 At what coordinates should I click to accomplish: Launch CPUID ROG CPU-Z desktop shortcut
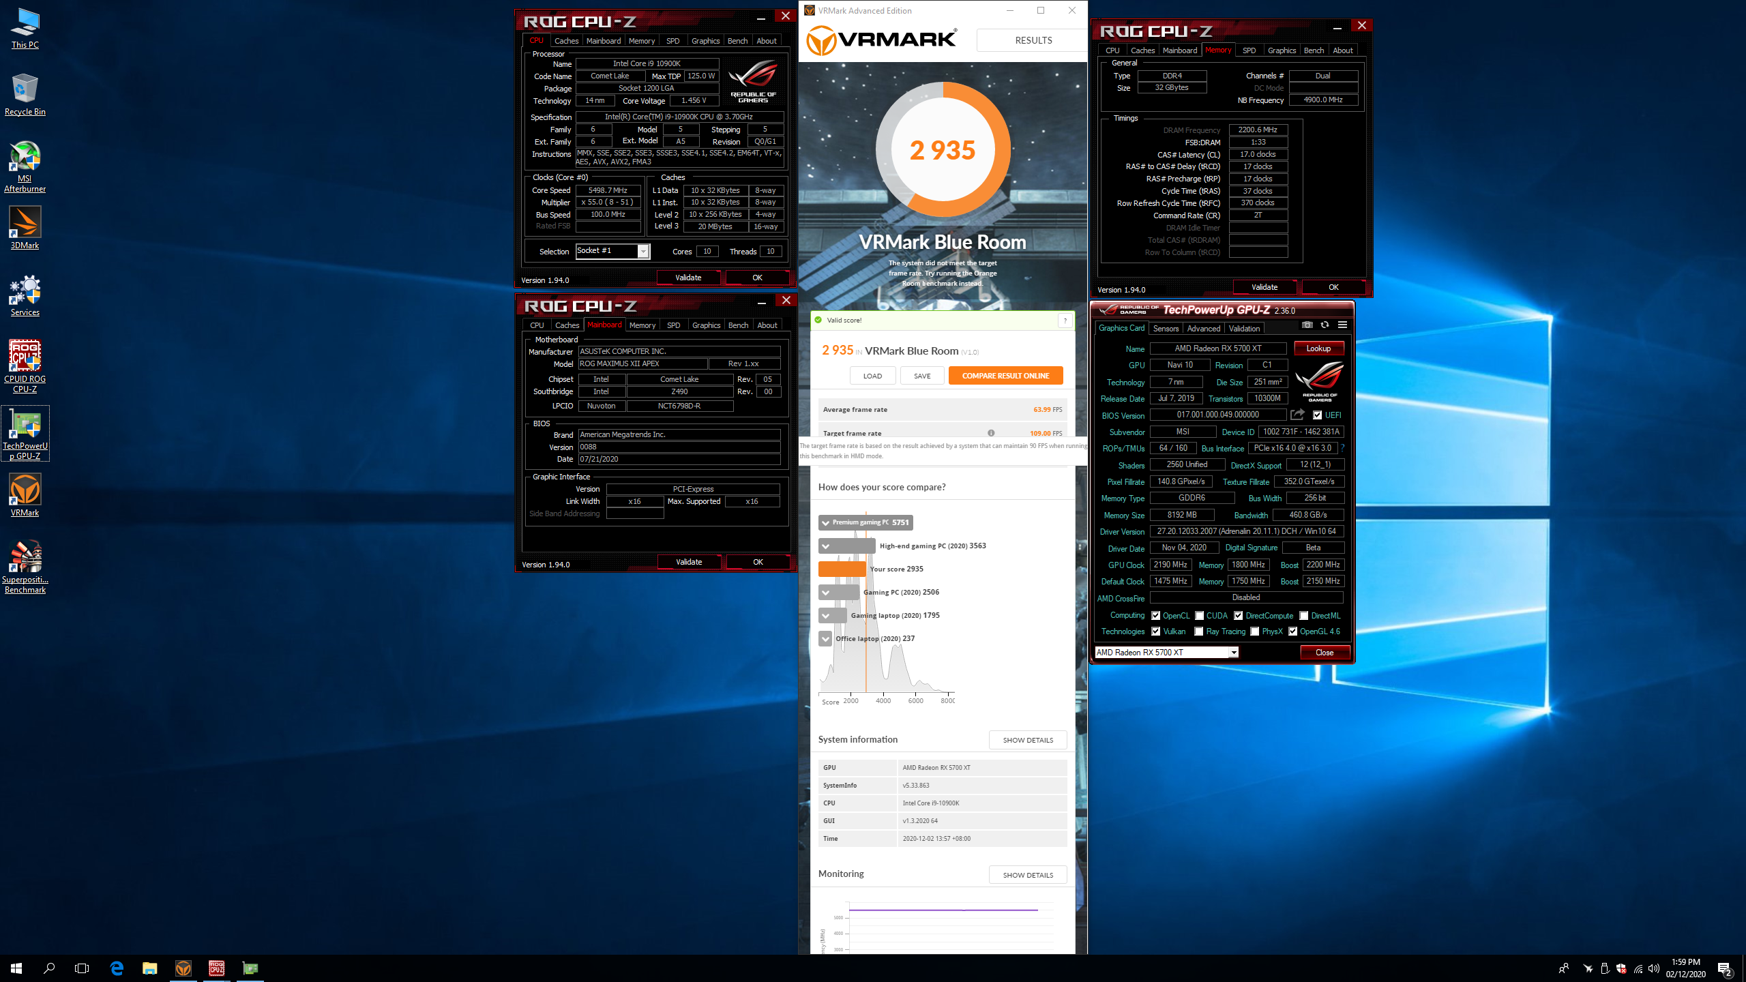click(25, 367)
